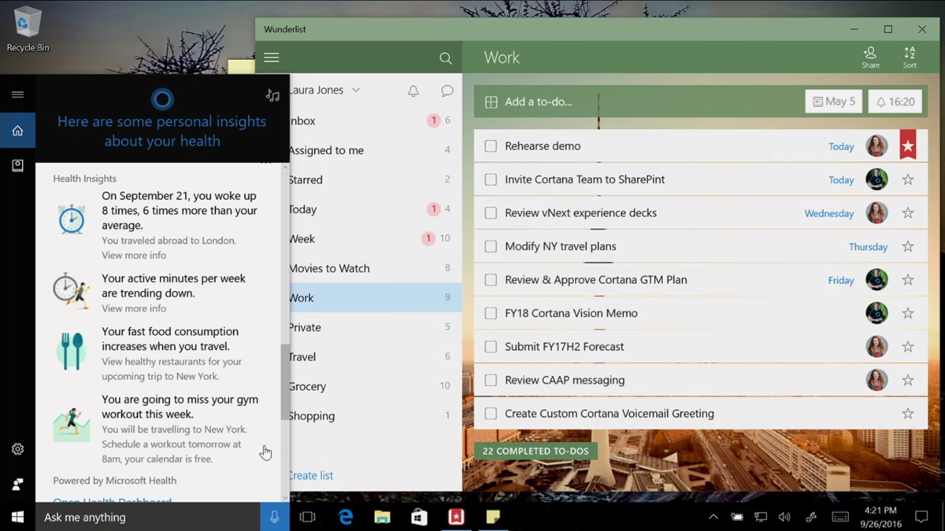Open the Assigned to me list
Viewport: 945px width, 531px height.
(x=376, y=150)
